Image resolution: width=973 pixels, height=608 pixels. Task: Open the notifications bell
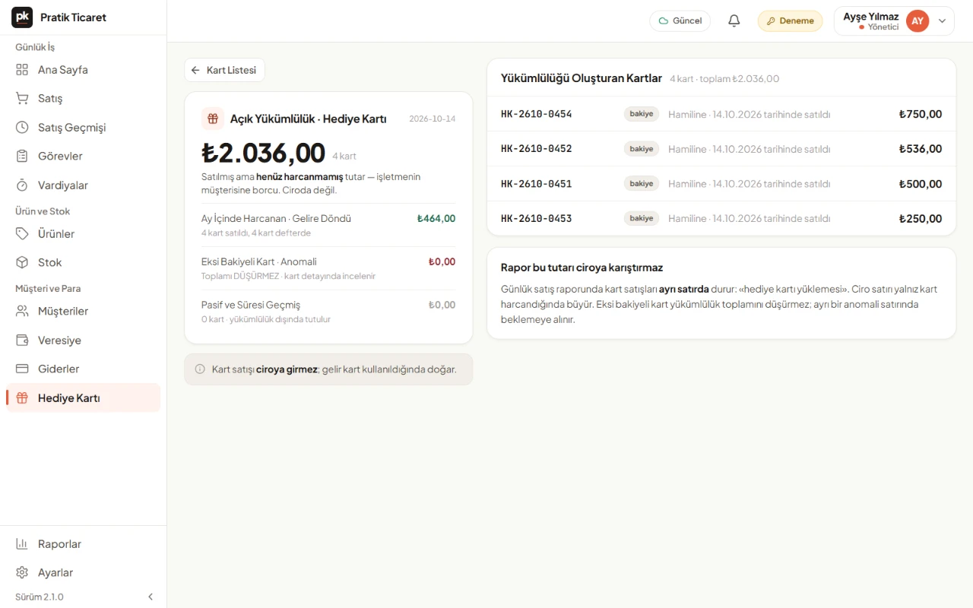pos(734,21)
